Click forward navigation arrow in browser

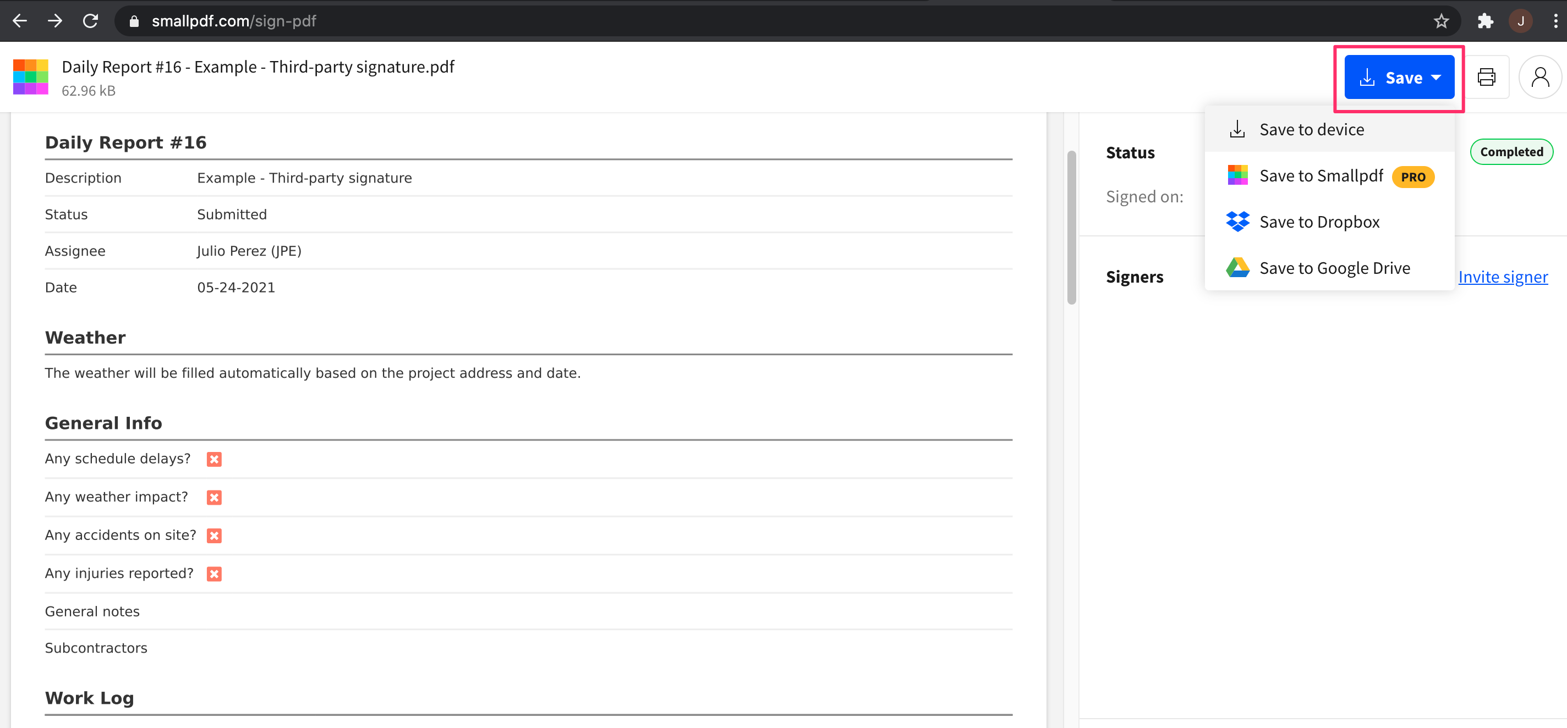point(56,21)
